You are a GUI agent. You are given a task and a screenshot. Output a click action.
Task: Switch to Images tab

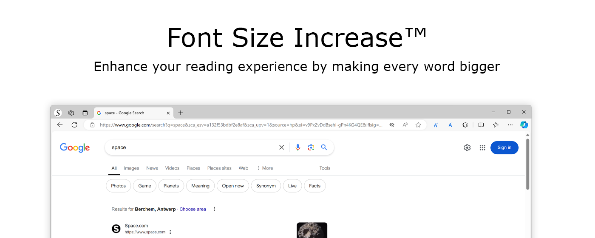[131, 168]
